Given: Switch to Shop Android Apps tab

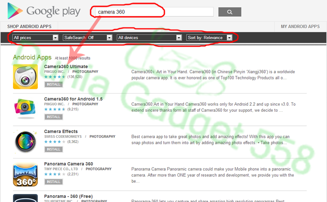Looking at the screenshot, I should tap(29, 27).
